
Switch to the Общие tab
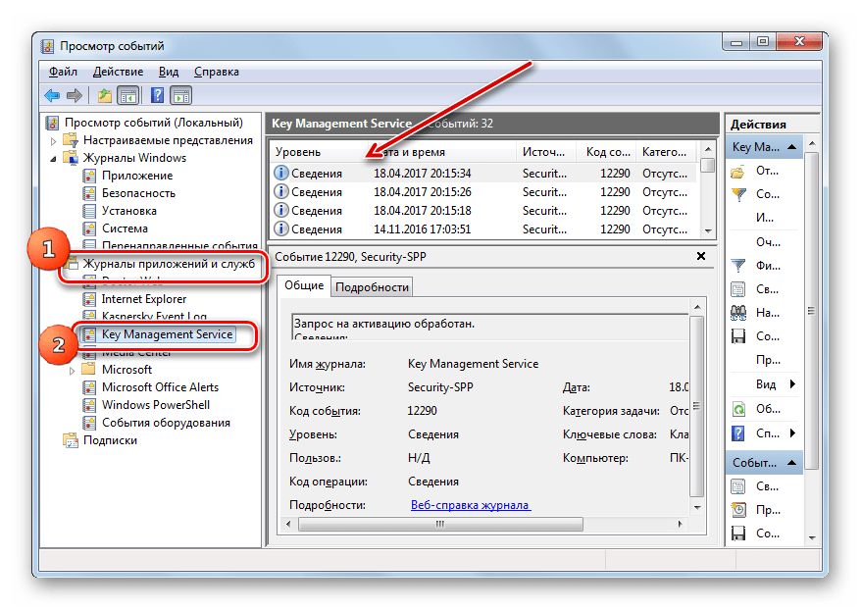click(x=304, y=285)
